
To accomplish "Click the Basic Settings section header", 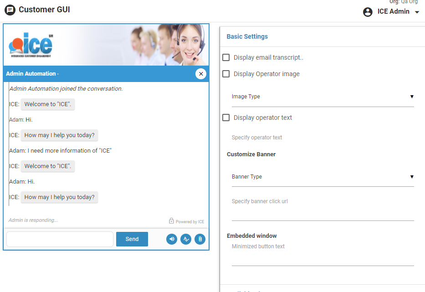I will 247,36.
